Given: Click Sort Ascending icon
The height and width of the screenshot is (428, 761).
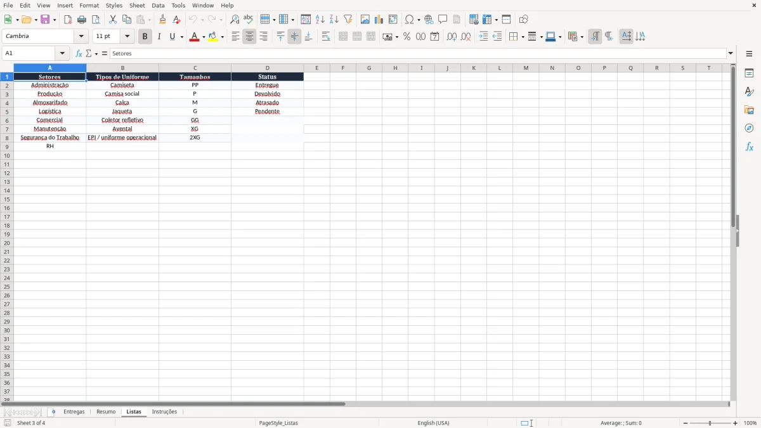Looking at the screenshot, I should point(320,20).
